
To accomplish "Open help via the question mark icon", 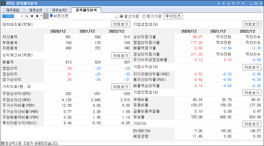I will pos(238,3).
